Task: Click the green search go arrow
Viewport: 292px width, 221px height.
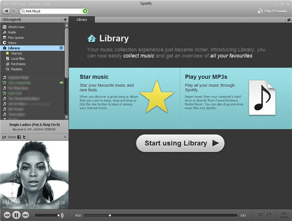Action: pyautogui.click(x=85, y=10)
